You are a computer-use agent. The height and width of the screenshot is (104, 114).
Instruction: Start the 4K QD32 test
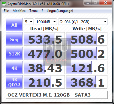tap(14, 82)
